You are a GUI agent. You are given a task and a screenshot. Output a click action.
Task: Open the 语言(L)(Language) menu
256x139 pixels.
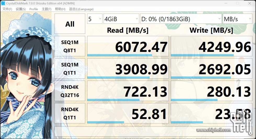click(81, 9)
